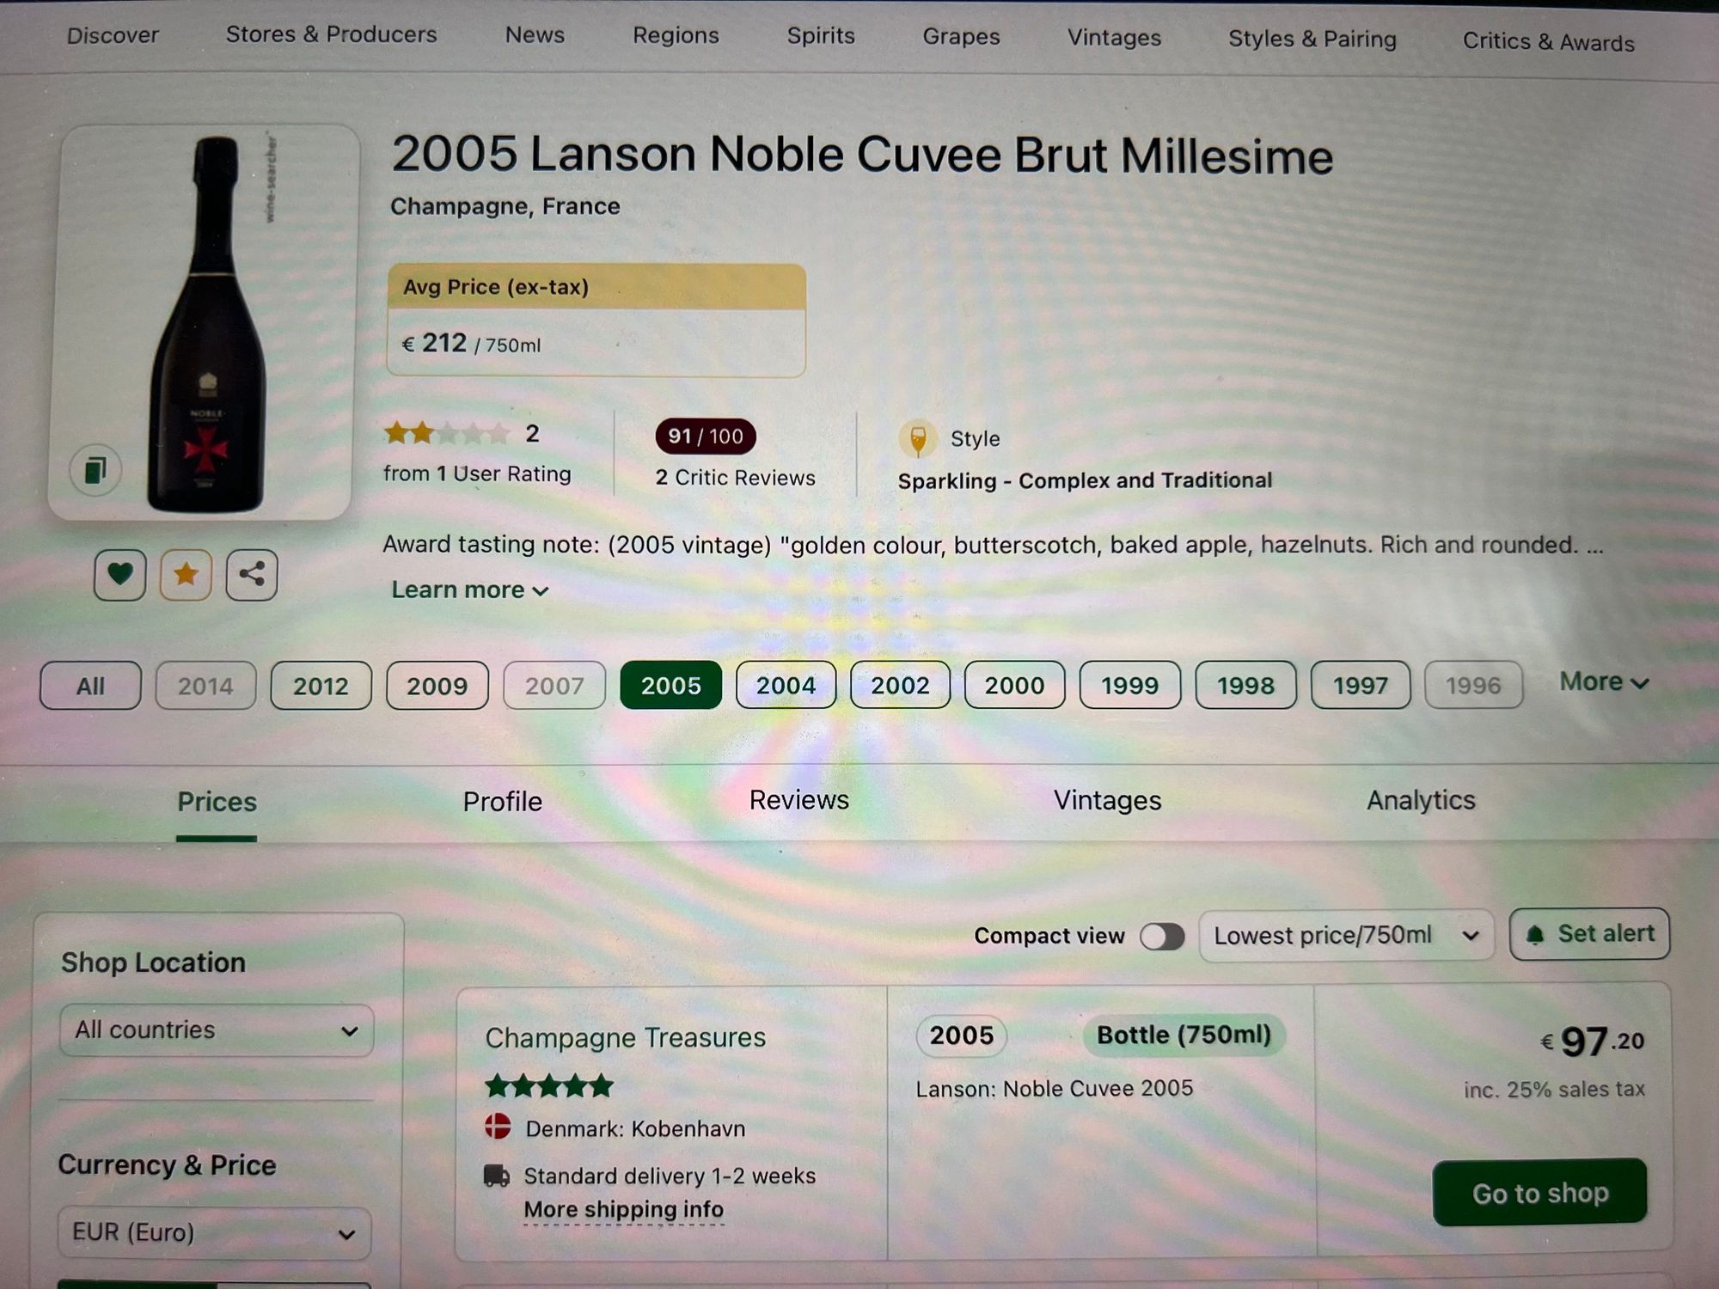This screenshot has height=1289, width=1719.
Task: Click the Lanson bottle thumbnail image
Action: (x=204, y=322)
